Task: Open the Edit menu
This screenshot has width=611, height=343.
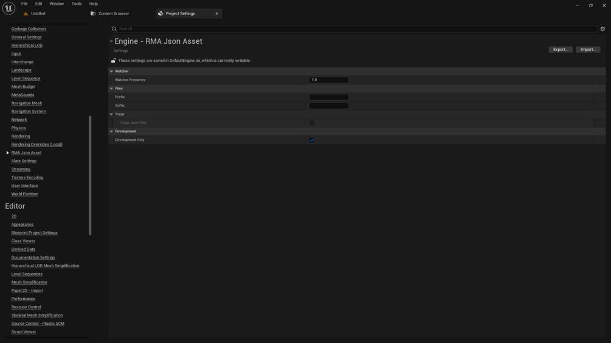Action: (38, 4)
